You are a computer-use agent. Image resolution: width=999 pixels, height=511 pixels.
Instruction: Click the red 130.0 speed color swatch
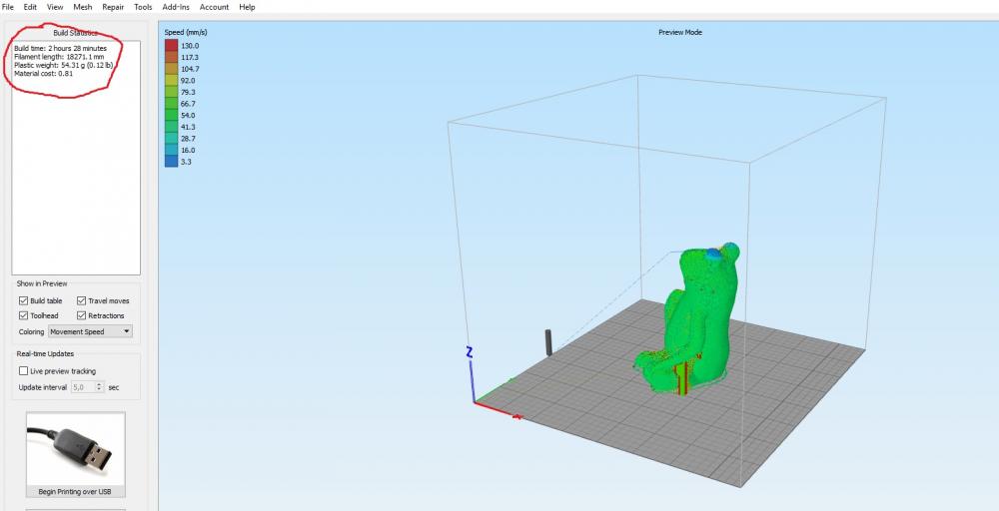171,46
